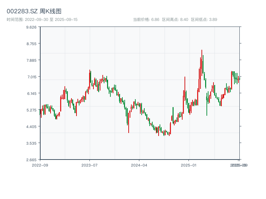Image resolution: width=266 pixels, height=199 pixels.
Task: Click the range high 区间高点: 8.40
Action: click(x=175, y=20)
